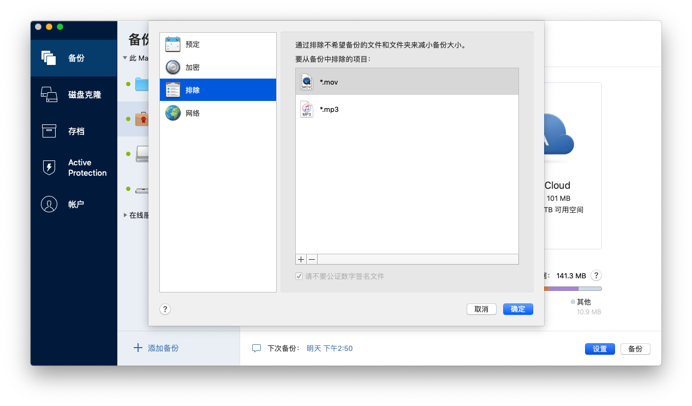Open the Account (帐户) section

click(74, 204)
